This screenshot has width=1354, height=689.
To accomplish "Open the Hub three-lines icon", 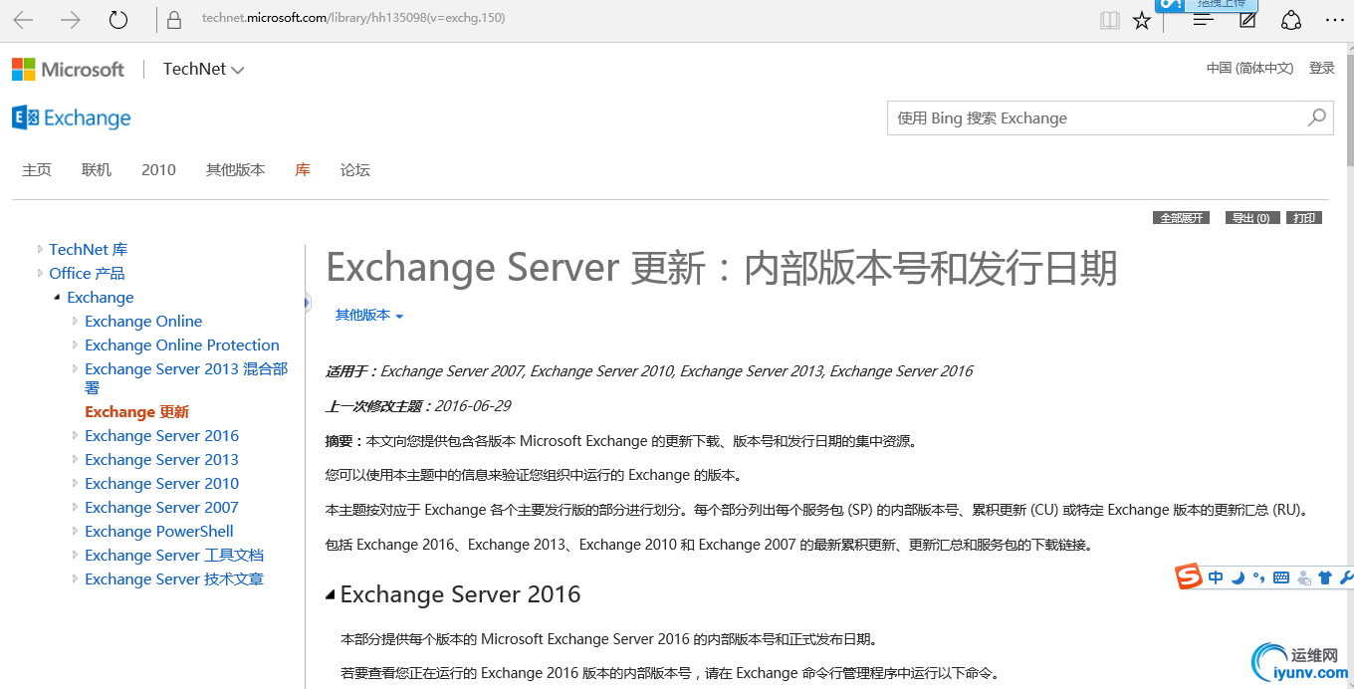I will [x=1204, y=20].
